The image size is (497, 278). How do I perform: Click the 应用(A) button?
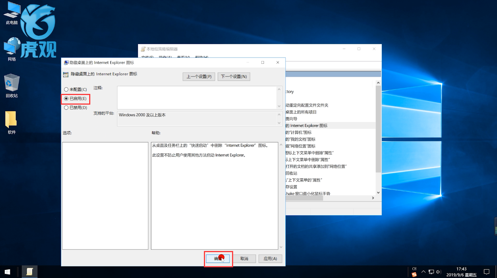coord(270,259)
